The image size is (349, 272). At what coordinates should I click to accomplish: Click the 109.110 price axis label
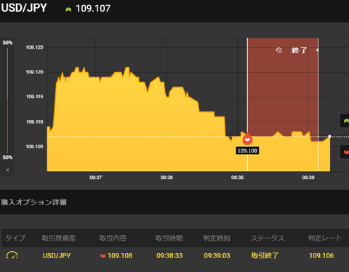click(34, 121)
